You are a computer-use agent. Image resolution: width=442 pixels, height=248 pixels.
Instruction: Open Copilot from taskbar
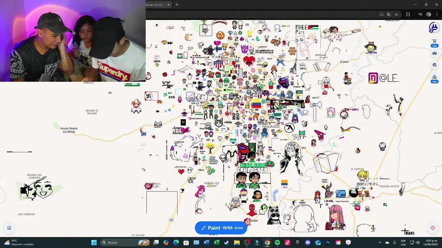coord(166,242)
